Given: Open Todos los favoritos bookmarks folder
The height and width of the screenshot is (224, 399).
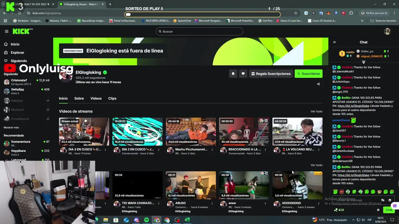Looking at the screenshot, I should tap(383, 21).
